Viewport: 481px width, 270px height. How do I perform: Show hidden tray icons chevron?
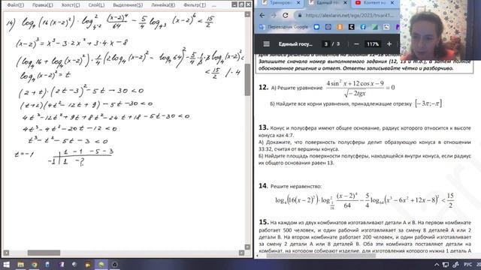point(437,265)
